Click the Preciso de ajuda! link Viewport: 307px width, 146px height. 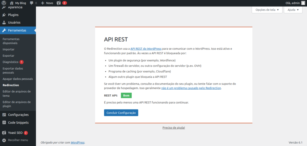click(x=174, y=128)
